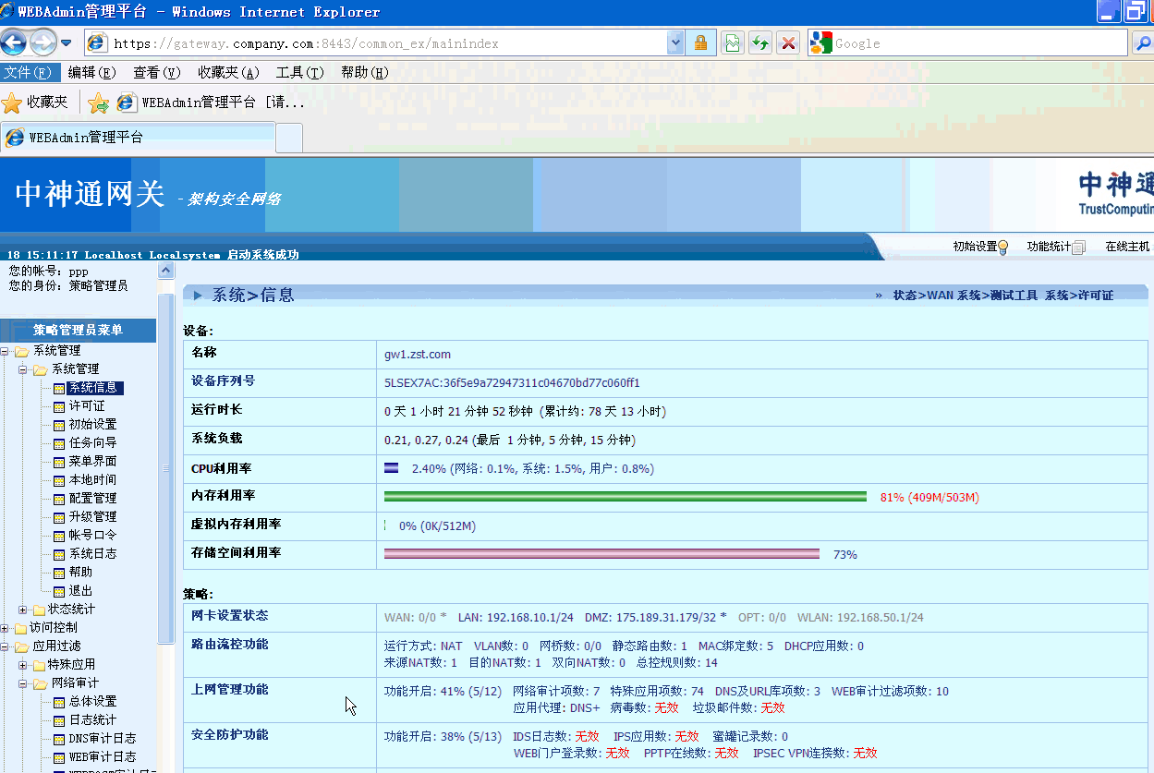
Task: Open the 工具(T) menu
Action: pos(299,73)
